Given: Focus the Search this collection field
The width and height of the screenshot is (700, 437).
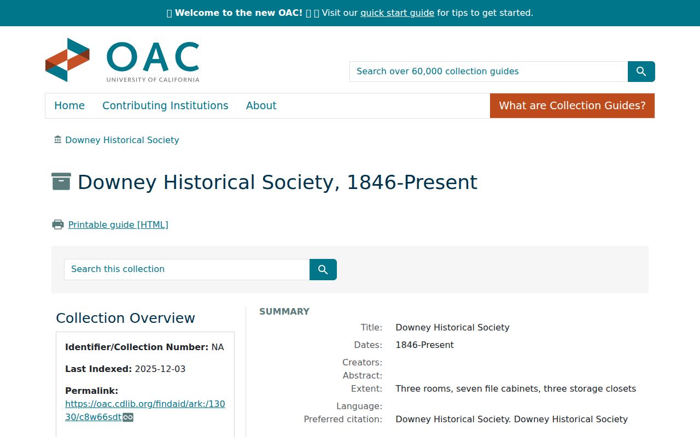Looking at the screenshot, I should 186,269.
